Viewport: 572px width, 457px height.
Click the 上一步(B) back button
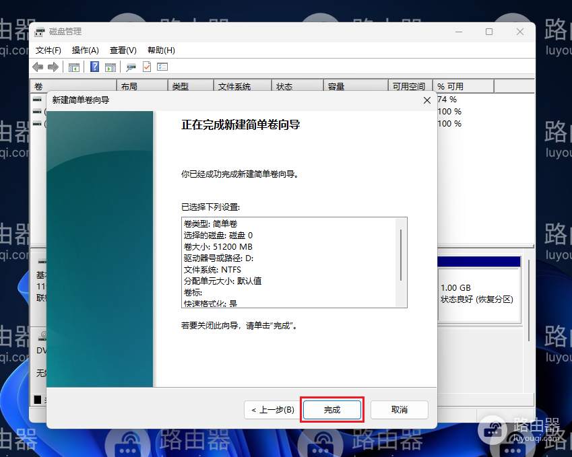point(272,410)
